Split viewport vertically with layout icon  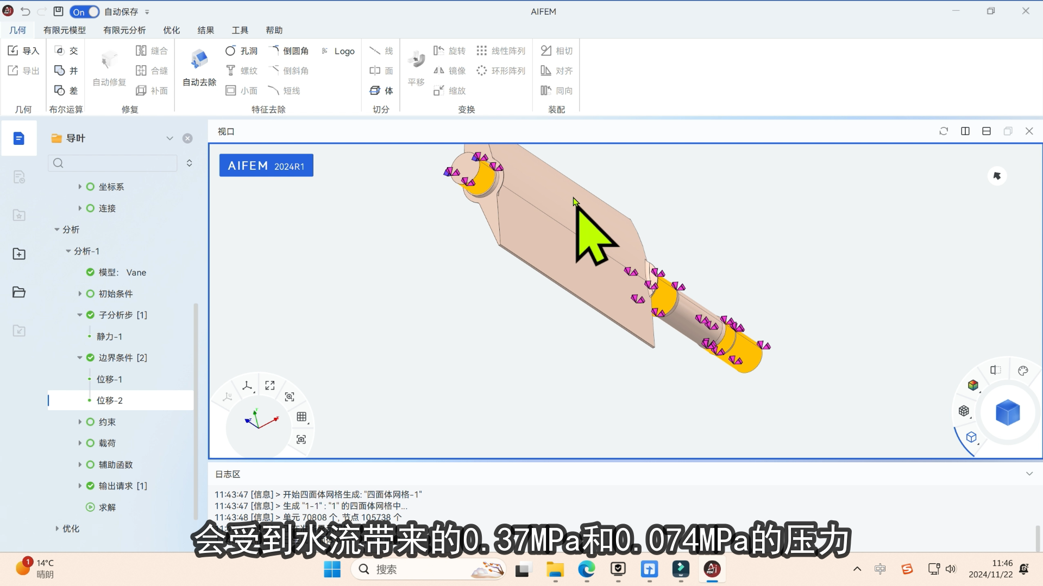[965, 131]
